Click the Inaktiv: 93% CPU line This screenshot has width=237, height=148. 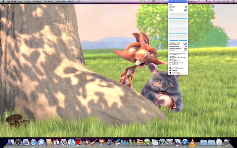[x=178, y=11]
